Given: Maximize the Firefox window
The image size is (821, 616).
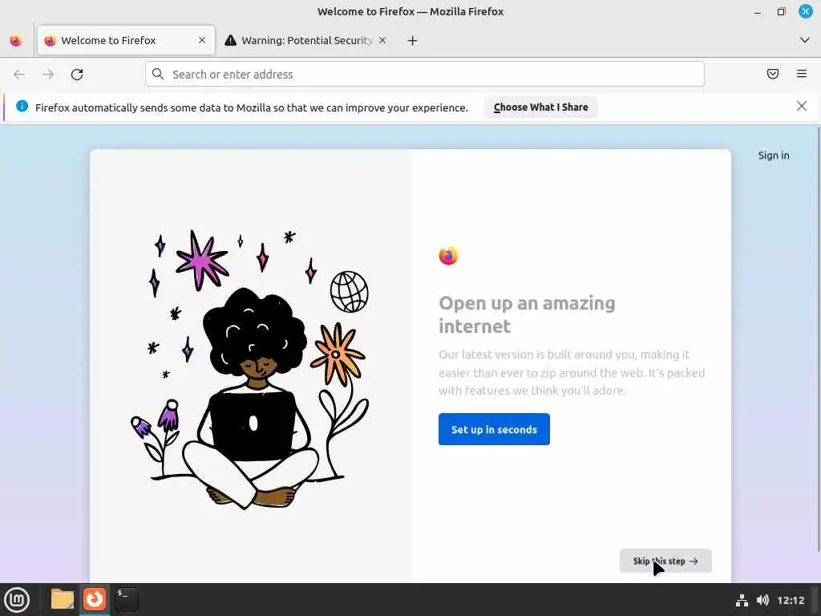Looking at the screenshot, I should tap(781, 11).
